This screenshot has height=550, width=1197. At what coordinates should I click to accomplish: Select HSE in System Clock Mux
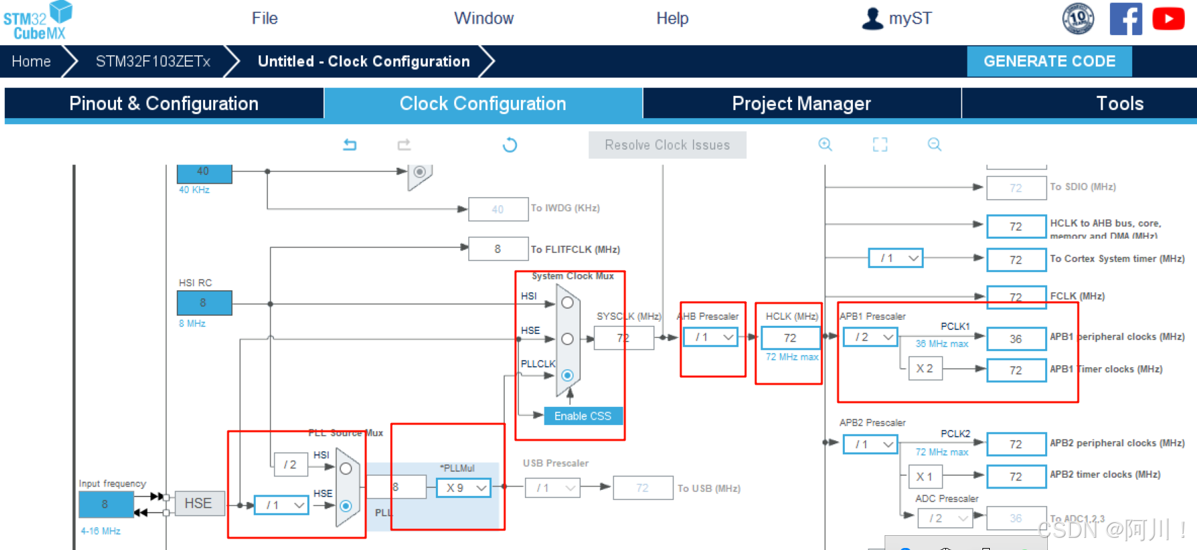point(567,339)
